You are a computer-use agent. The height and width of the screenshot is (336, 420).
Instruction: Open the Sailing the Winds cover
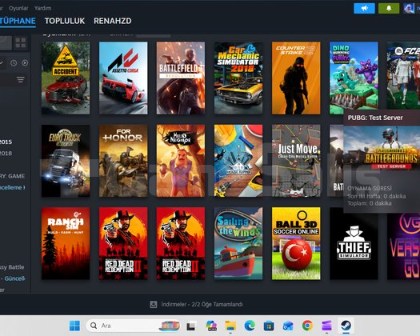pyautogui.click(x=238, y=243)
